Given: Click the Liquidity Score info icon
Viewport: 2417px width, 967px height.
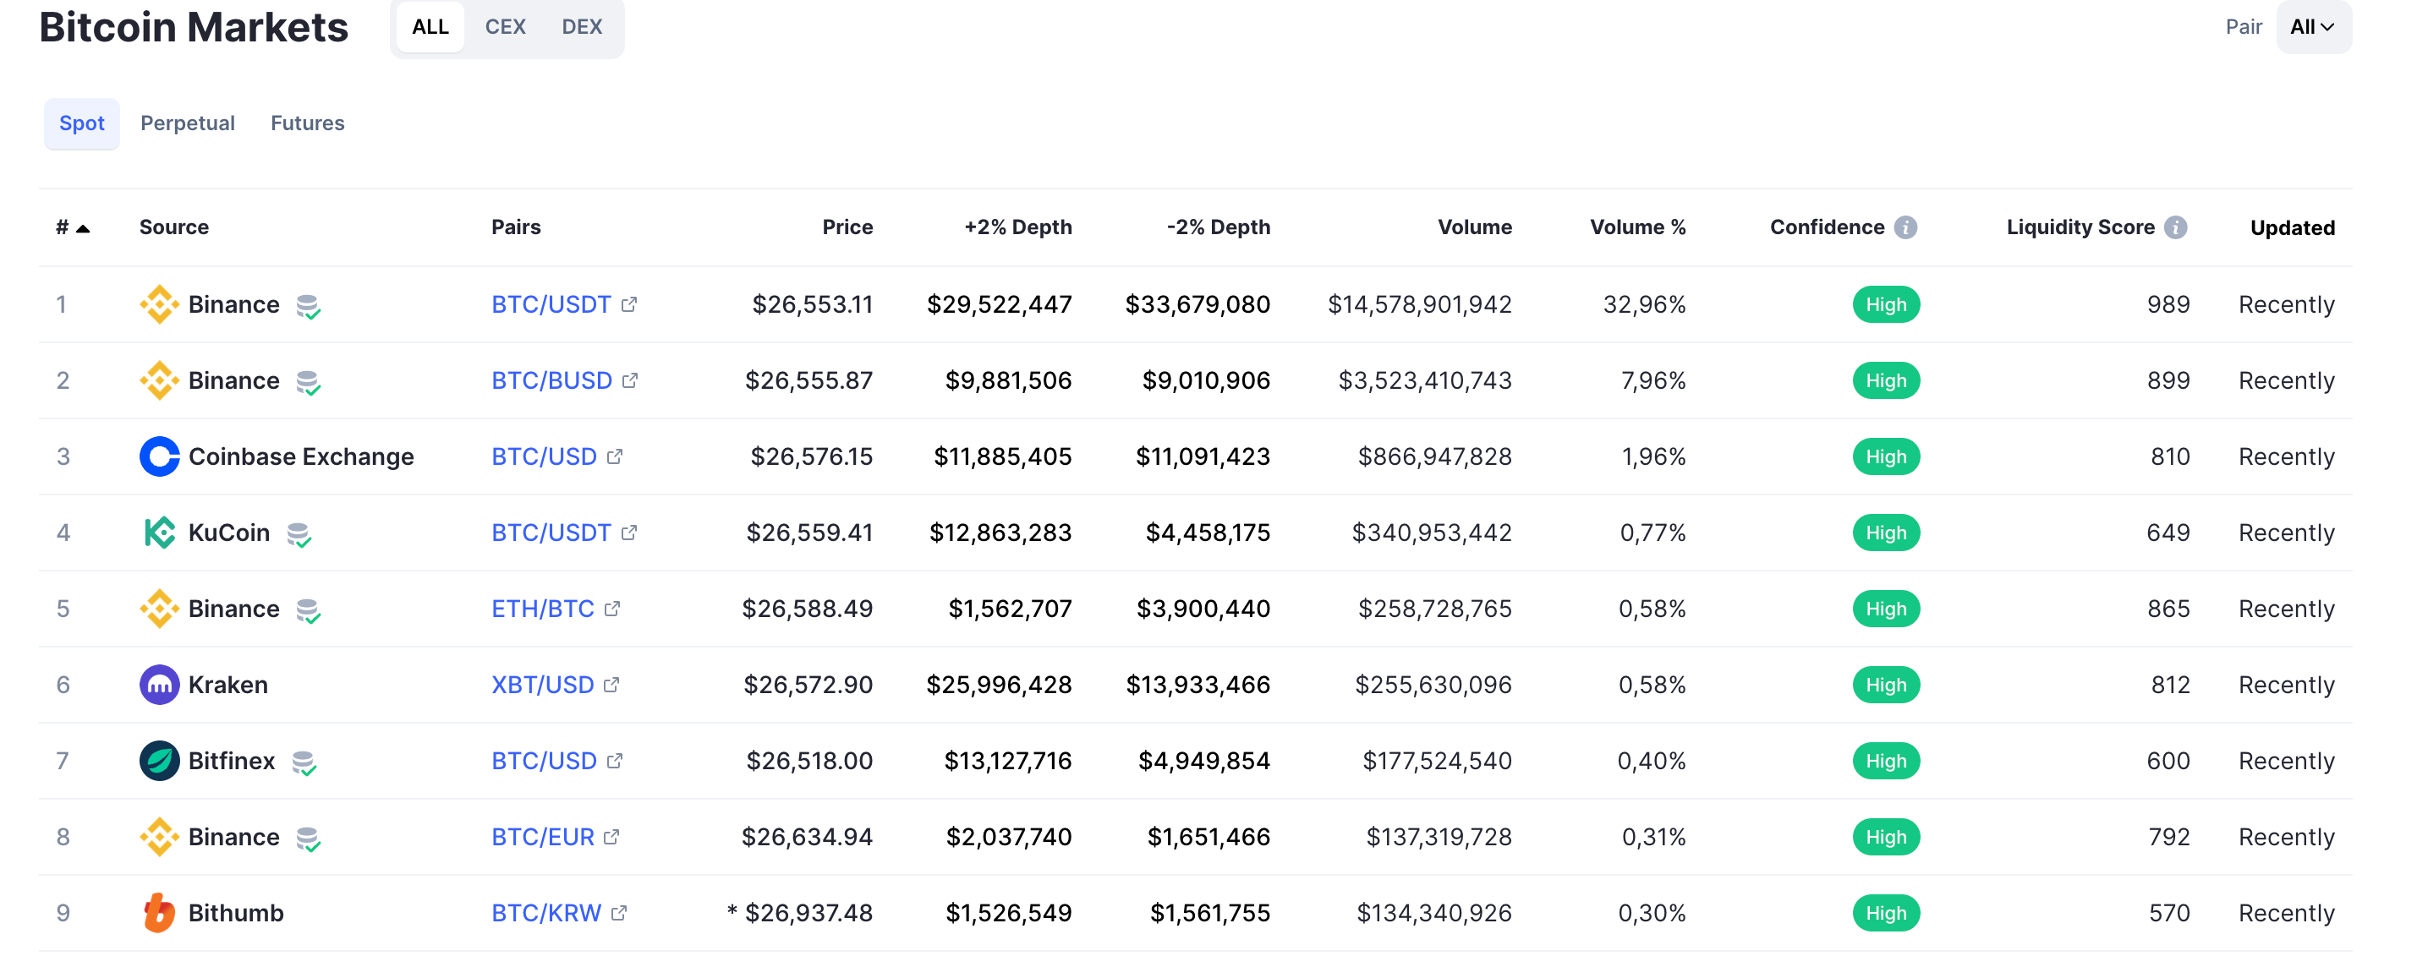Looking at the screenshot, I should pos(2176,227).
